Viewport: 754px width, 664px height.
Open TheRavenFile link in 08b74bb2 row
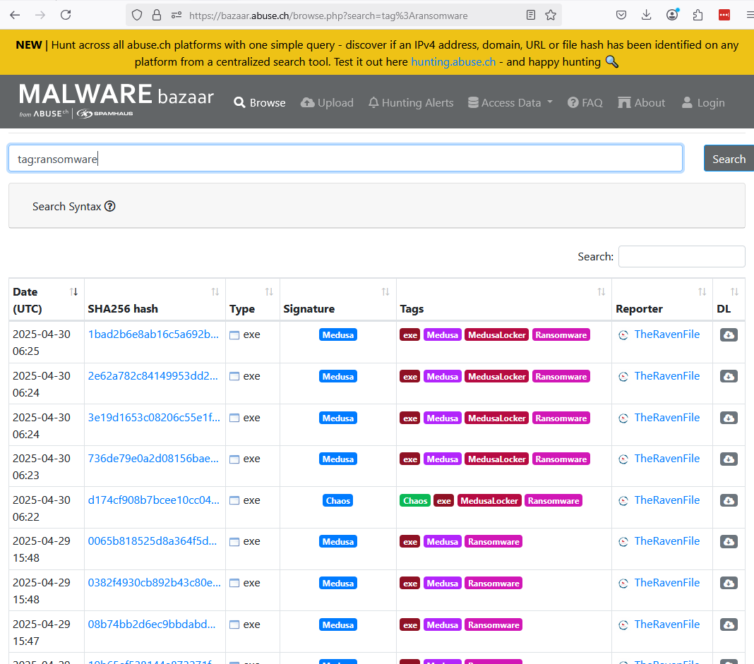click(x=667, y=624)
